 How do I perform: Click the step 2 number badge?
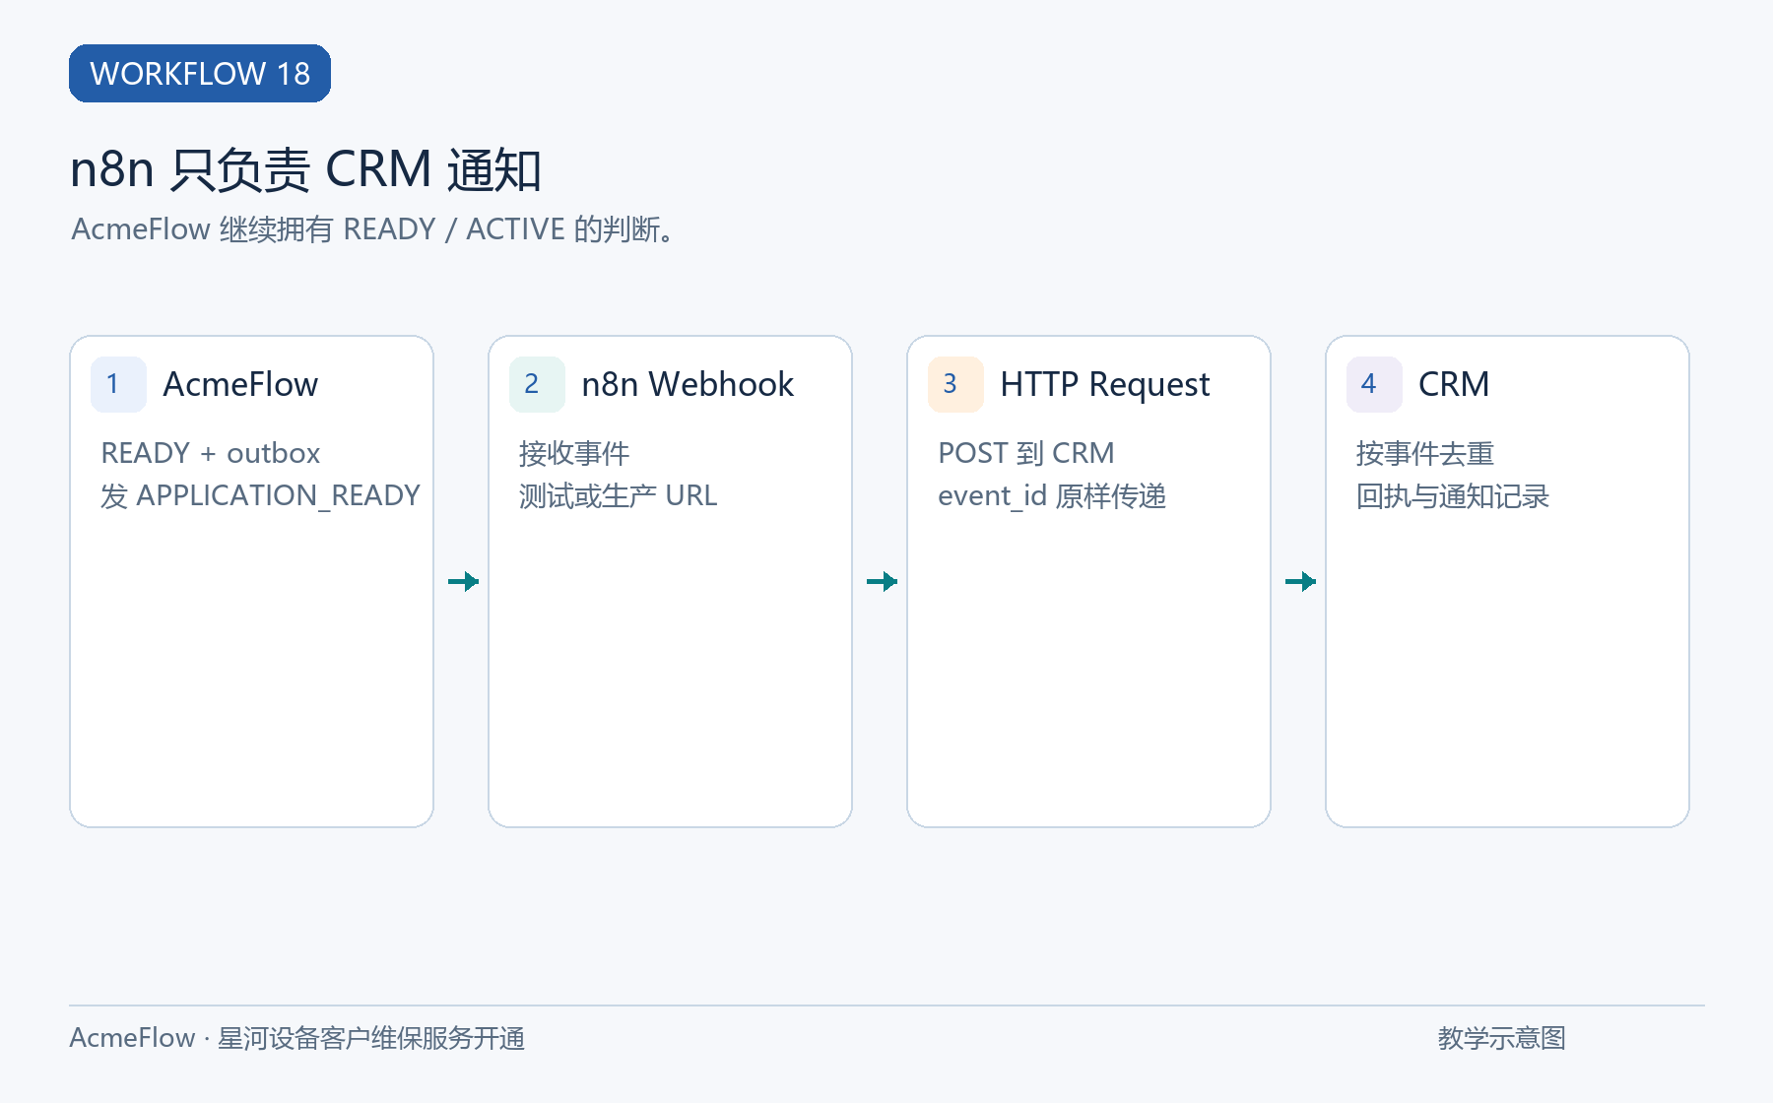click(537, 384)
